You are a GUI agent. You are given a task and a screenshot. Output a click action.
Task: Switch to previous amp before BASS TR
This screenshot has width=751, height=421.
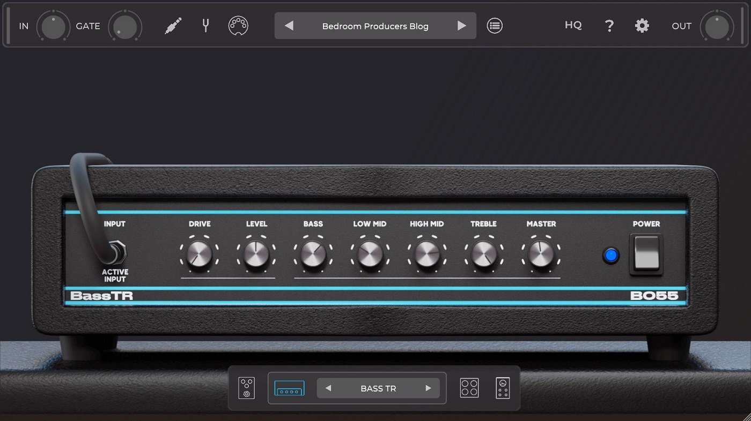pyautogui.click(x=328, y=388)
